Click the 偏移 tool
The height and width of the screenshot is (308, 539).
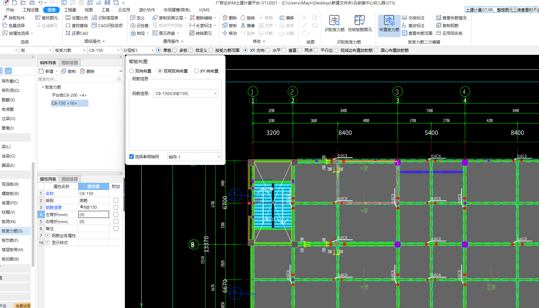(x=287, y=18)
